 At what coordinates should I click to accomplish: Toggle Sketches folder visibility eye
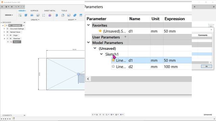[7, 39]
